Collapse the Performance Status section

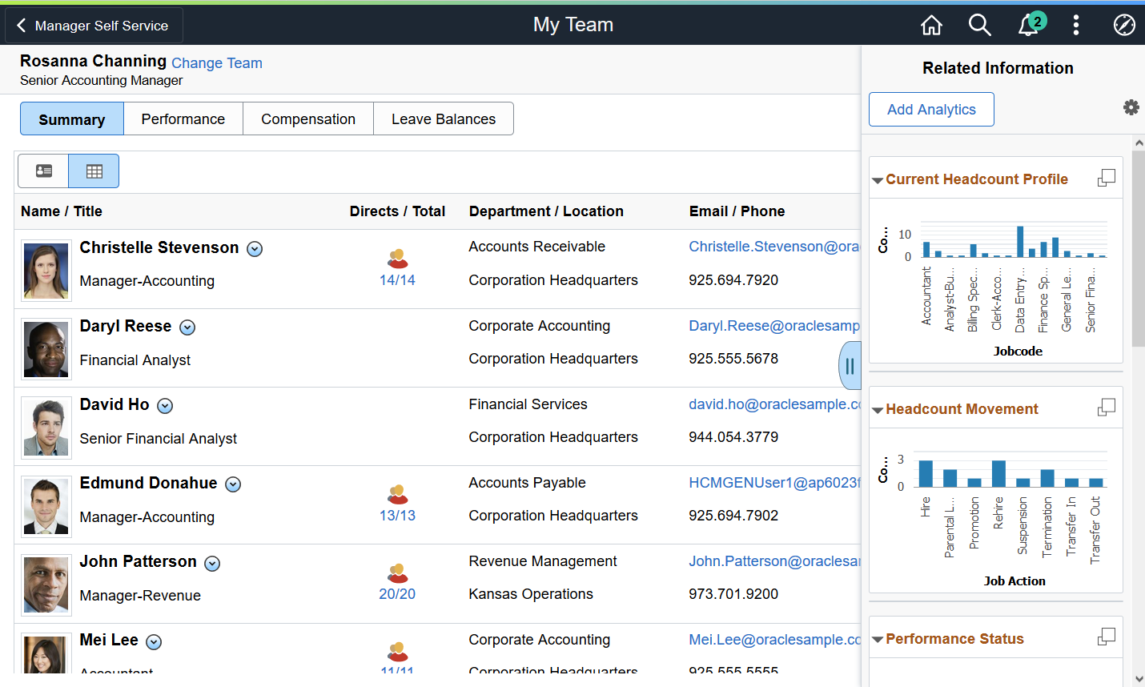click(878, 640)
